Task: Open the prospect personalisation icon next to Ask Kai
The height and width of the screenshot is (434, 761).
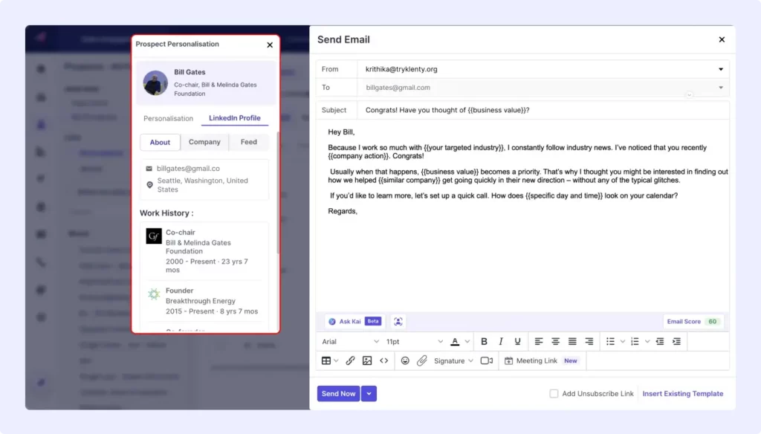Action: click(x=398, y=321)
